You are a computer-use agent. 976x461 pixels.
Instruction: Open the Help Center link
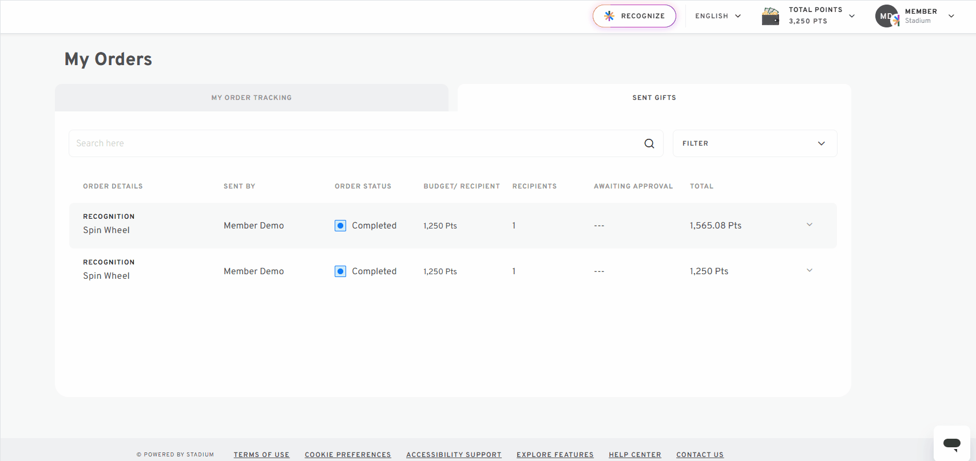pos(635,455)
